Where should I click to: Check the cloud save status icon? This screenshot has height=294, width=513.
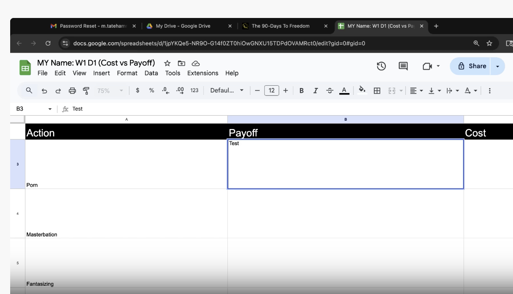point(195,63)
